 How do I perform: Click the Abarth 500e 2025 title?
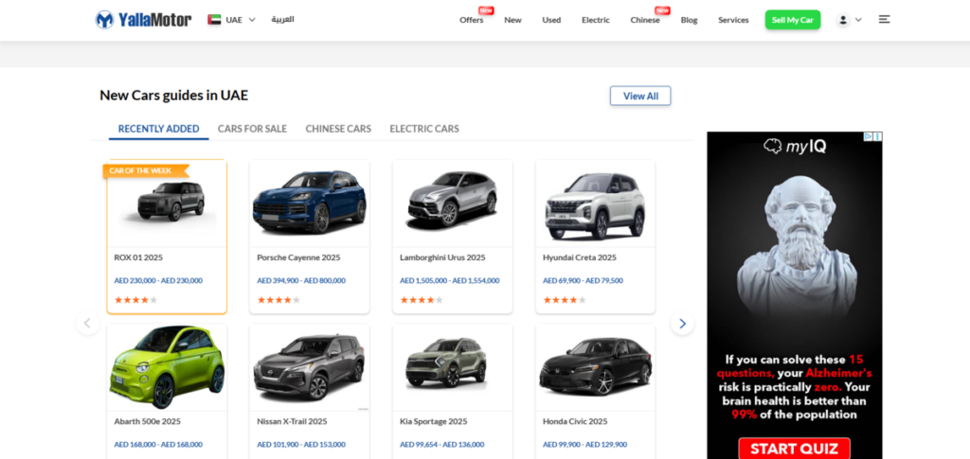pos(147,421)
